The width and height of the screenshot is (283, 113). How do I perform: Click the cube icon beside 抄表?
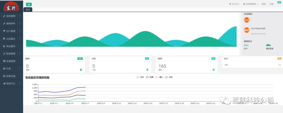coord(4,69)
